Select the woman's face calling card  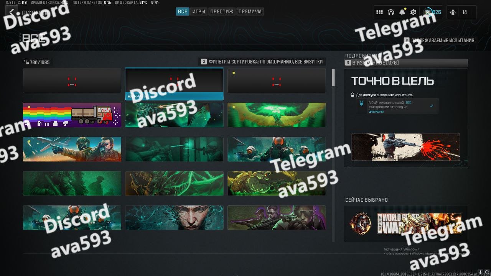[174, 218]
